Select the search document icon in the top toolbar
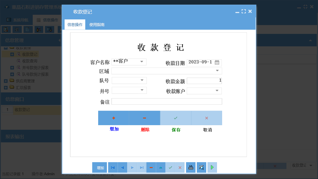Image resolution: width=318 pixels, height=179 pixels. coord(6,29)
